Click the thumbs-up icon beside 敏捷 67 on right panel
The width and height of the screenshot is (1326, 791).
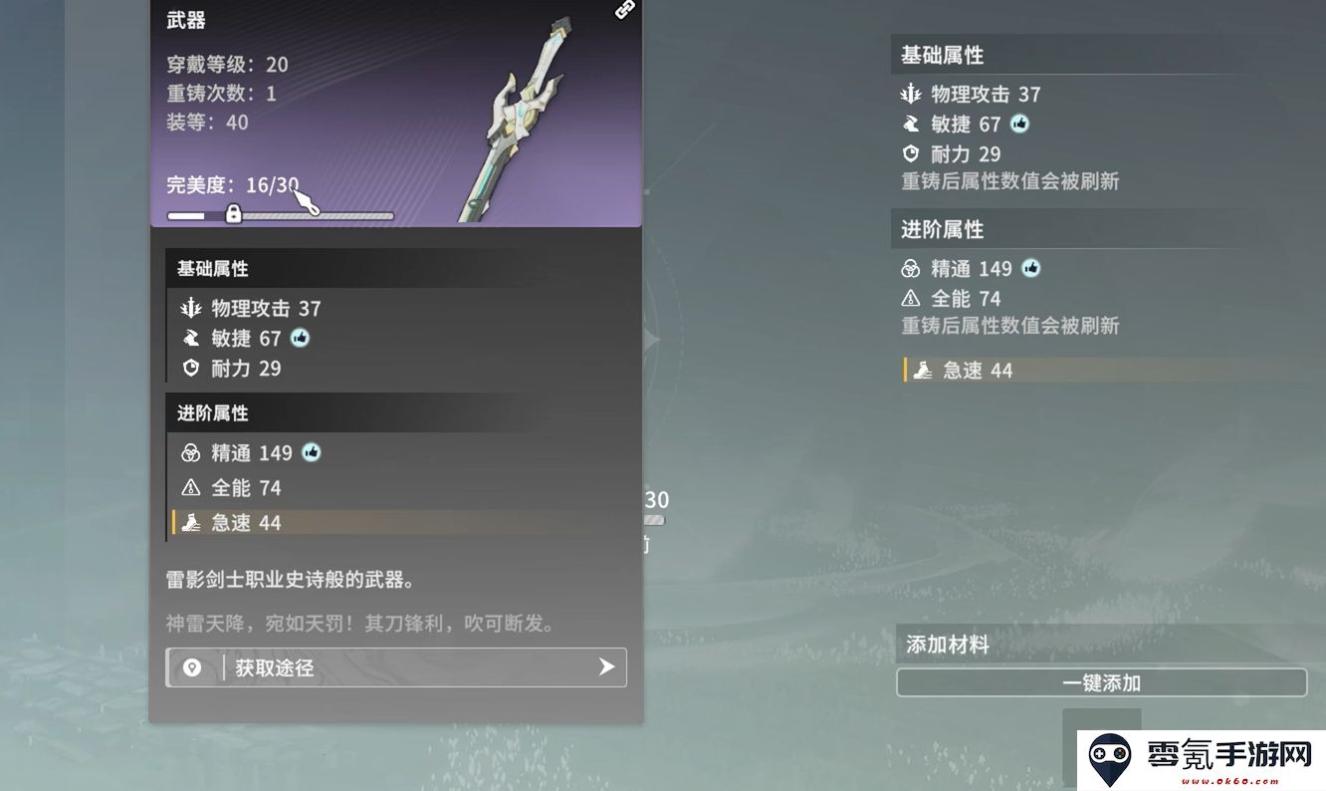(x=1020, y=124)
